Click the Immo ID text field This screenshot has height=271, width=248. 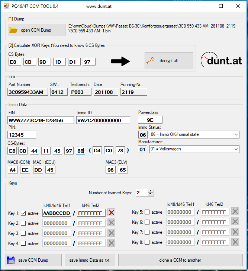click(x=103, y=120)
